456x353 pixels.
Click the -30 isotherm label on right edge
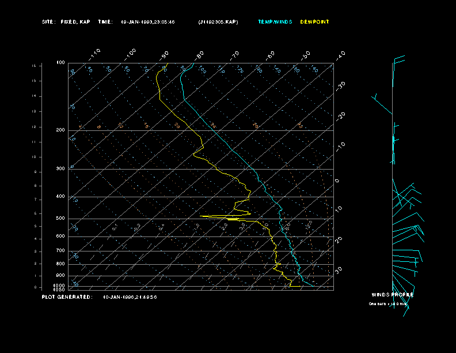341,86
